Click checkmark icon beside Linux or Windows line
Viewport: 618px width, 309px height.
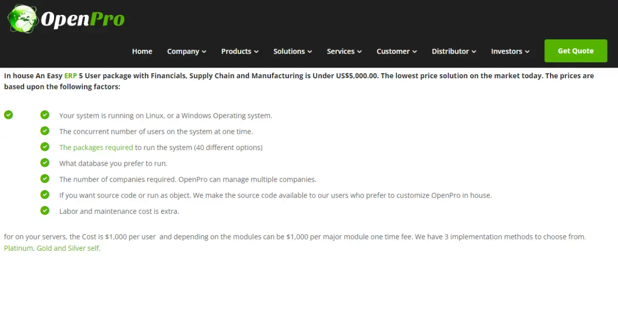45,115
